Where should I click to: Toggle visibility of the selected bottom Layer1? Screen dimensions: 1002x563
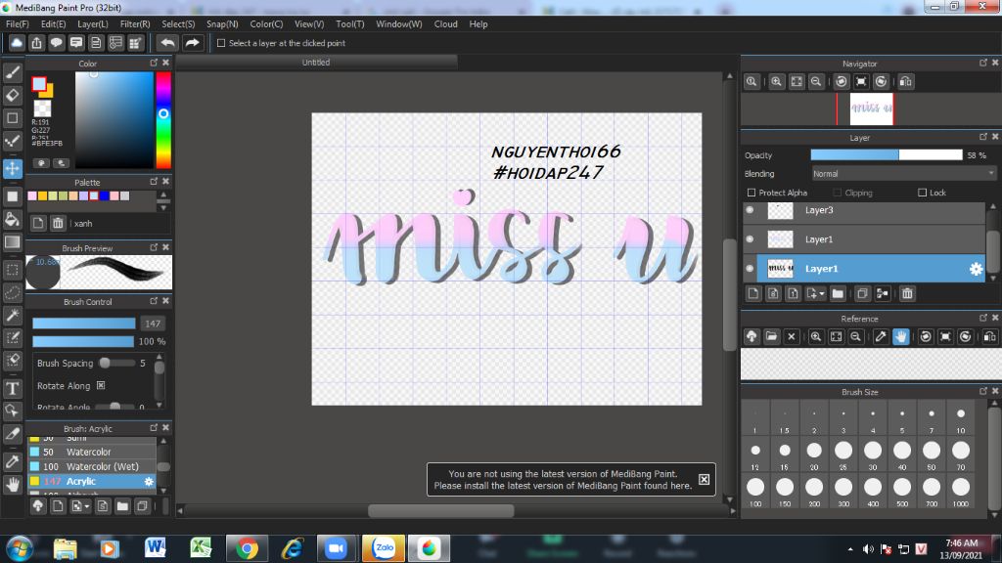750,269
